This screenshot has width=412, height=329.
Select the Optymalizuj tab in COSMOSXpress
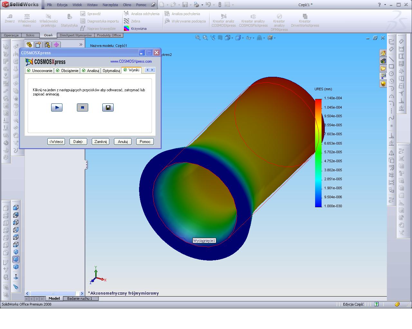point(111,70)
